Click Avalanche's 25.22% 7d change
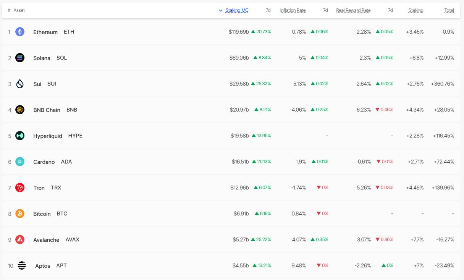 click(261, 240)
